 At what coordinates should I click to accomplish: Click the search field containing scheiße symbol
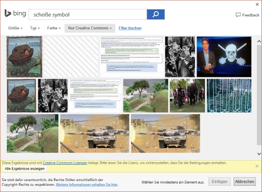[x=88, y=15]
